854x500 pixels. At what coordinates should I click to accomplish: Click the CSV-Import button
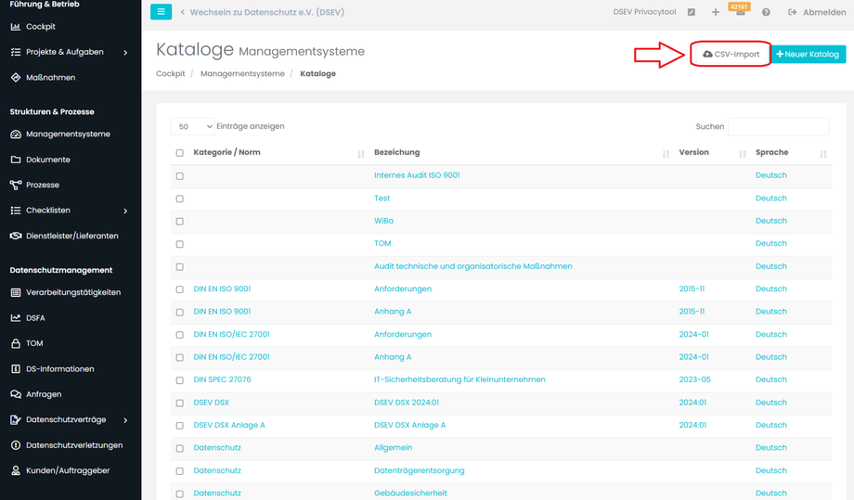[731, 54]
